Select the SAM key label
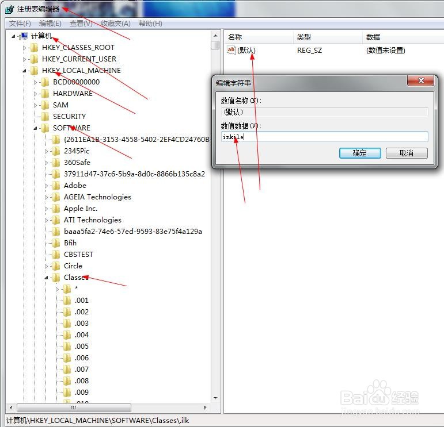Screen dimensions: 444x427 pos(60,105)
